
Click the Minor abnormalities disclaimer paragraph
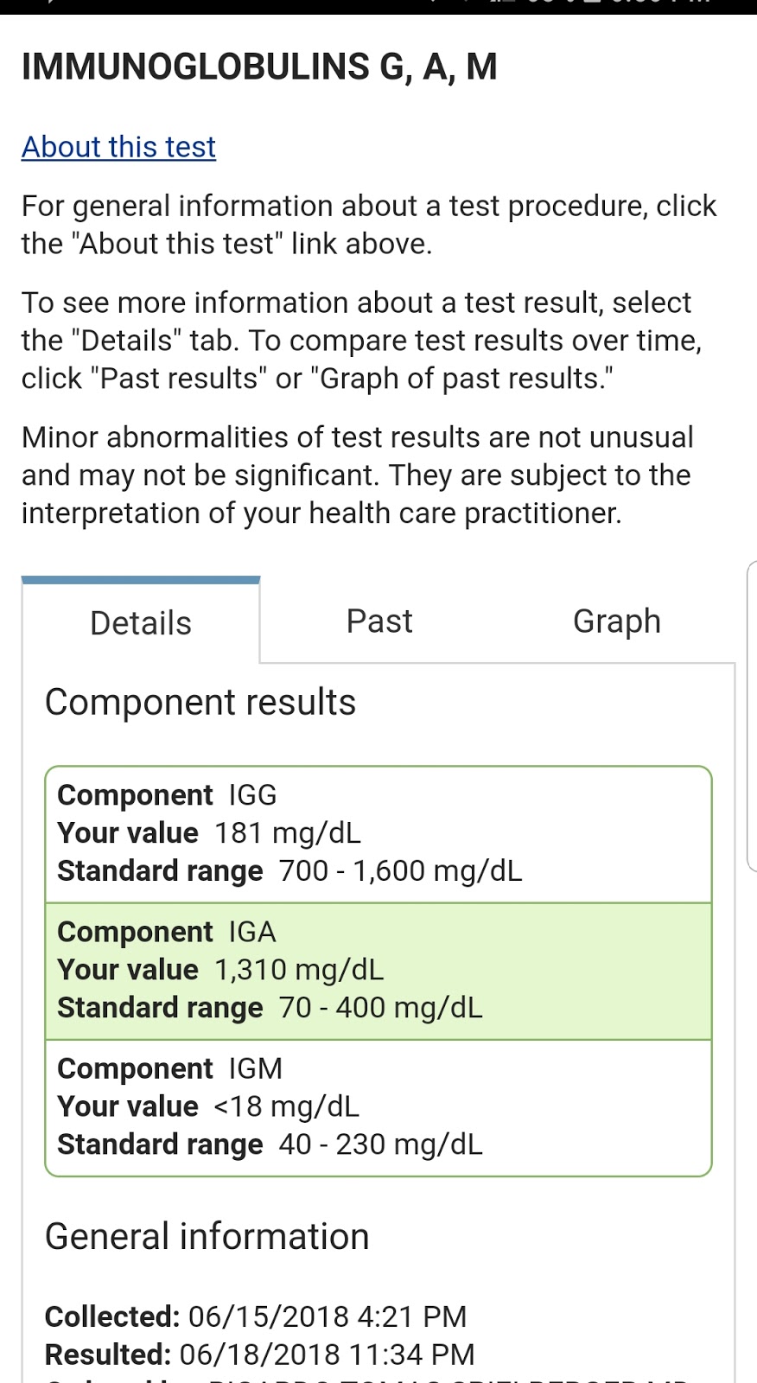(x=357, y=475)
